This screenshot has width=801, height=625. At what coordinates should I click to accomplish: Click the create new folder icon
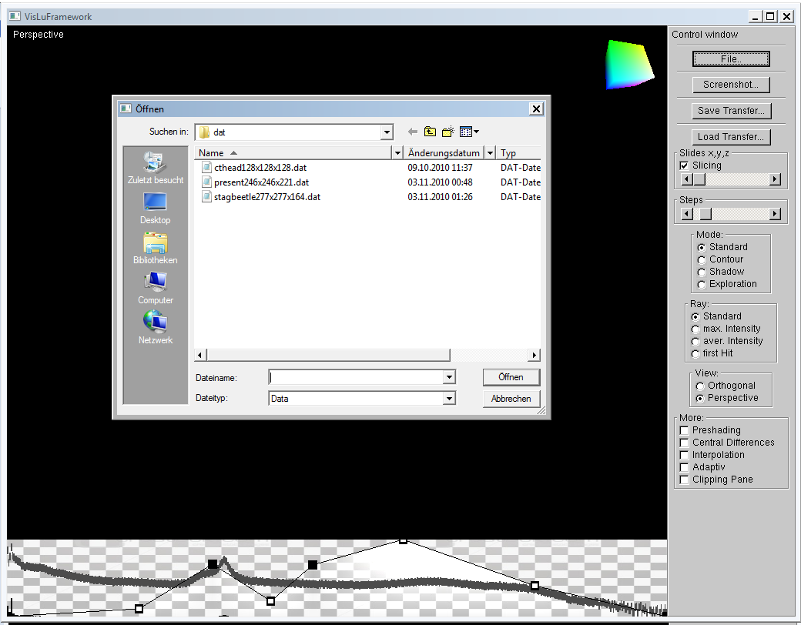pyautogui.click(x=447, y=132)
